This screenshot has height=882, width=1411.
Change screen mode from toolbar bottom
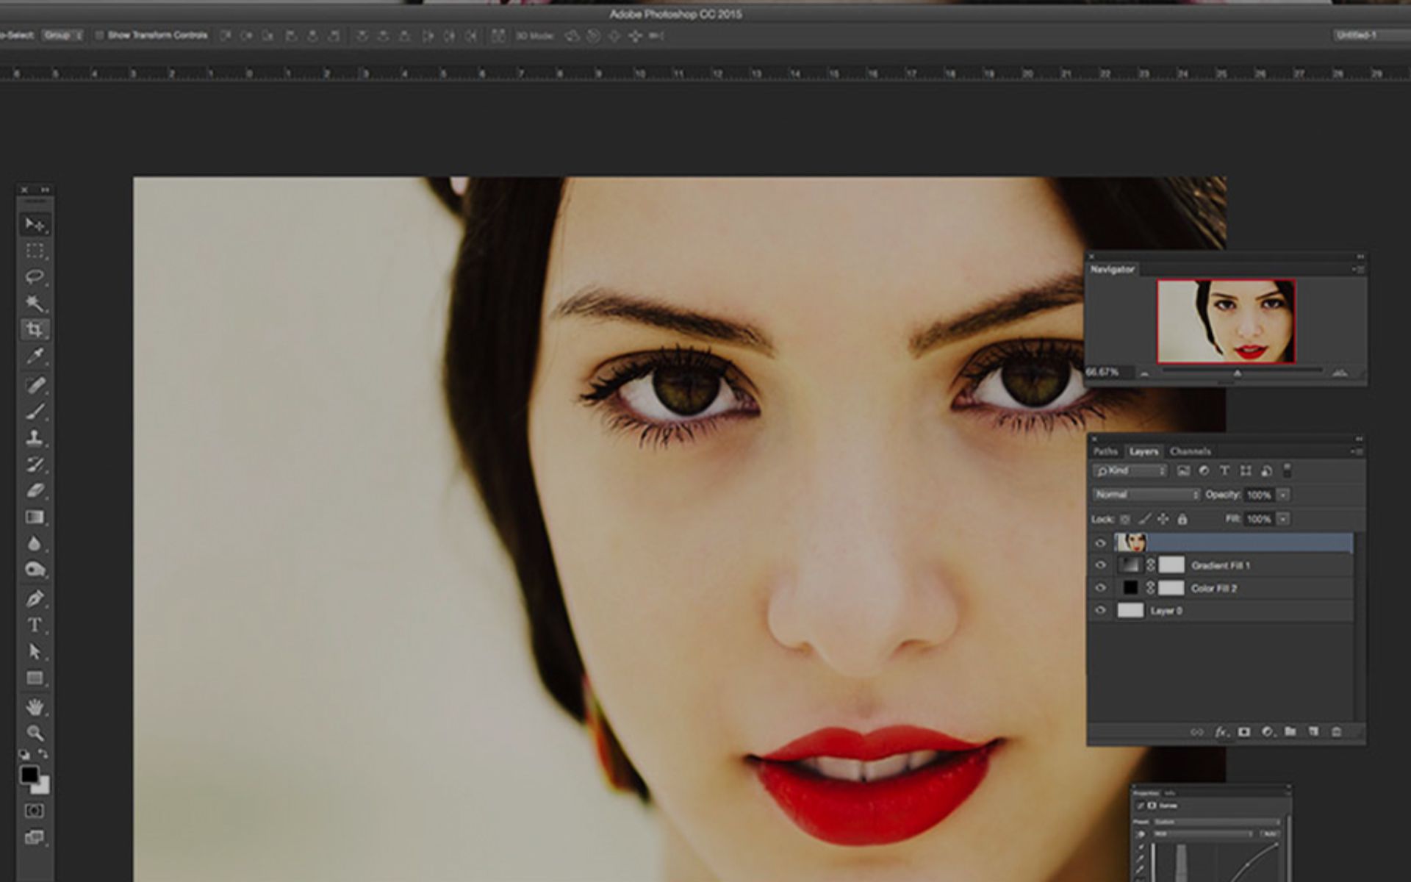coord(35,837)
